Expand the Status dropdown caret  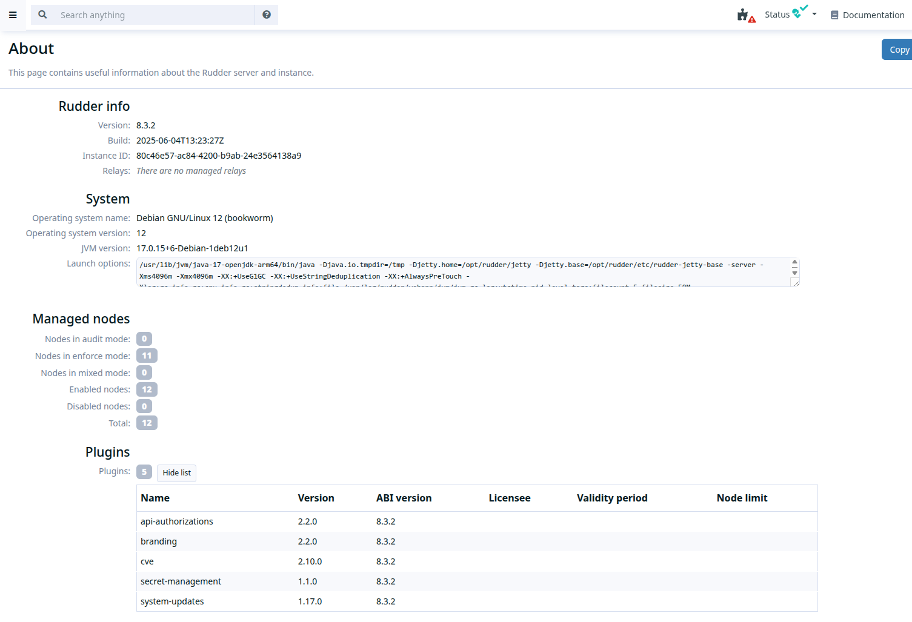pos(814,14)
